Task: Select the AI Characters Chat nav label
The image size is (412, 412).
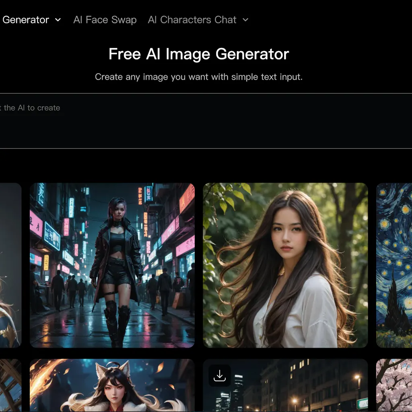Action: (x=192, y=20)
